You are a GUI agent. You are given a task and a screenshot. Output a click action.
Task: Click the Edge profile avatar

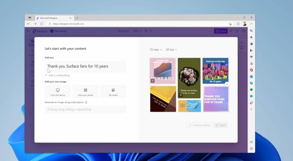(x=244, y=24)
